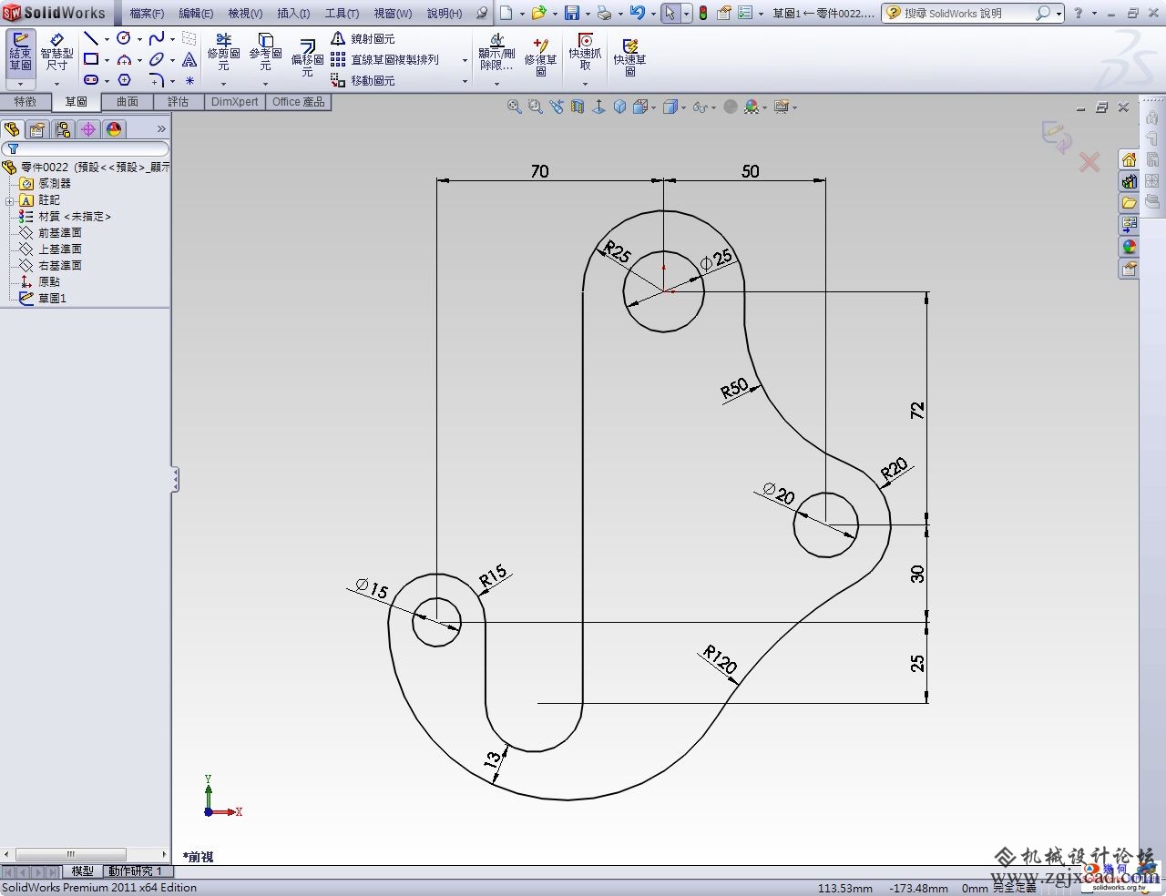Screen dimensions: 1166x896
Task: Select the Sketch Text (A) tool
Action: pos(189,59)
